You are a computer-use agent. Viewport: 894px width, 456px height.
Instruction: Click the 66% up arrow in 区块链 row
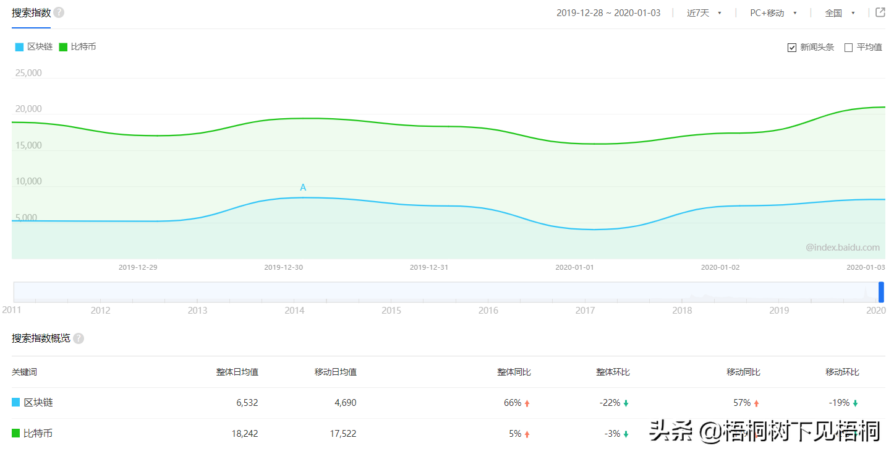527,403
